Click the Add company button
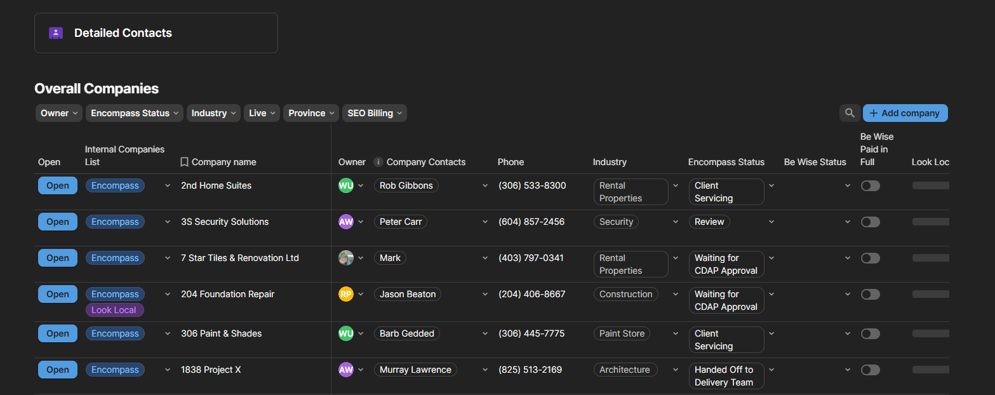The image size is (995, 395). [905, 113]
